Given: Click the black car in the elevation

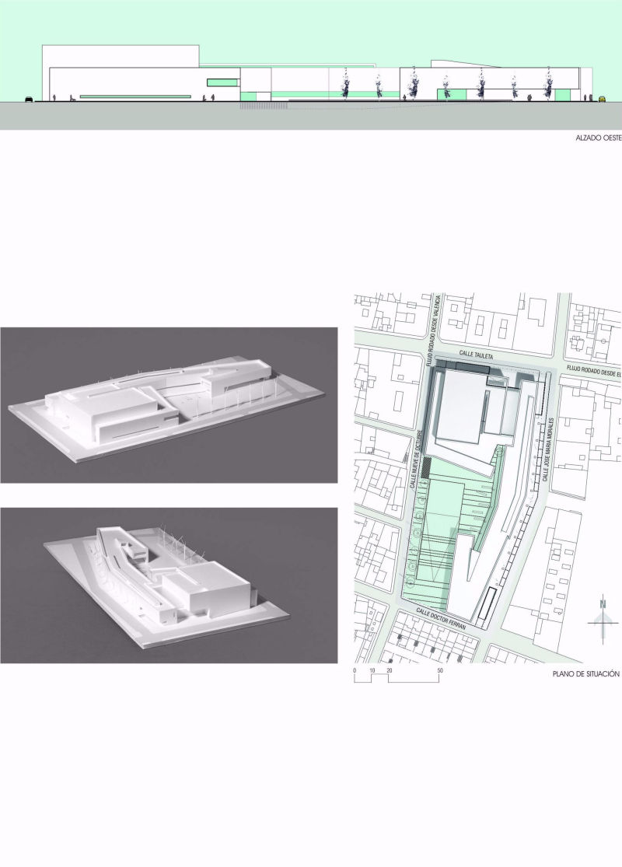Looking at the screenshot, I should click(x=29, y=99).
